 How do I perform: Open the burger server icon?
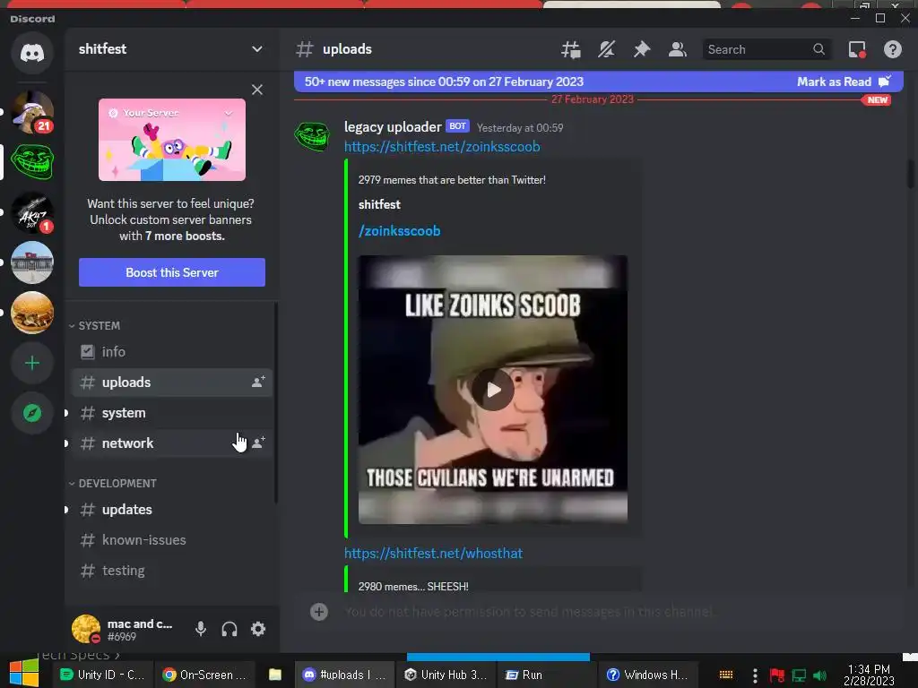pyautogui.click(x=32, y=313)
